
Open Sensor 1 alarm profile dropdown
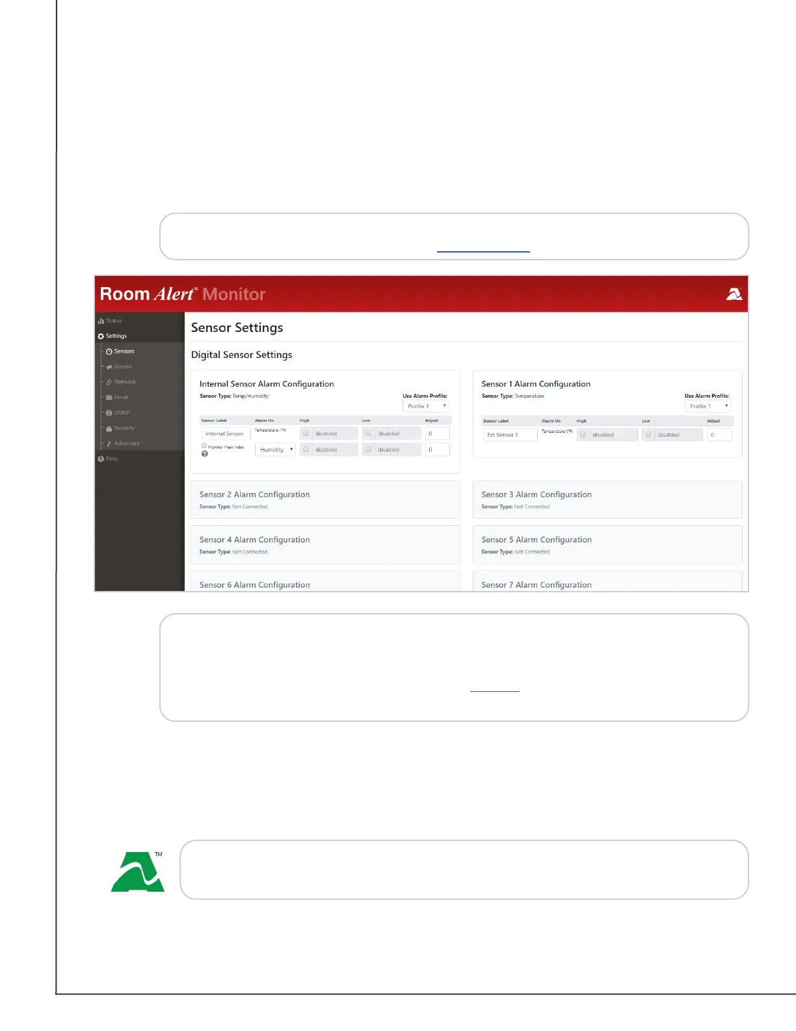tap(708, 406)
